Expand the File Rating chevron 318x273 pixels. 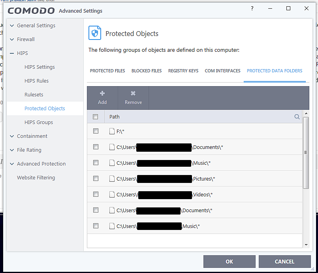coord(12,150)
